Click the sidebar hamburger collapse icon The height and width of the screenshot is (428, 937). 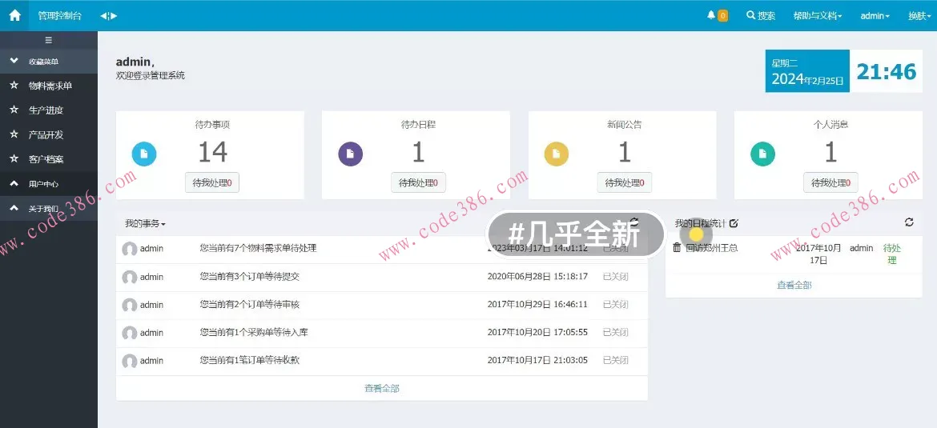[48, 40]
